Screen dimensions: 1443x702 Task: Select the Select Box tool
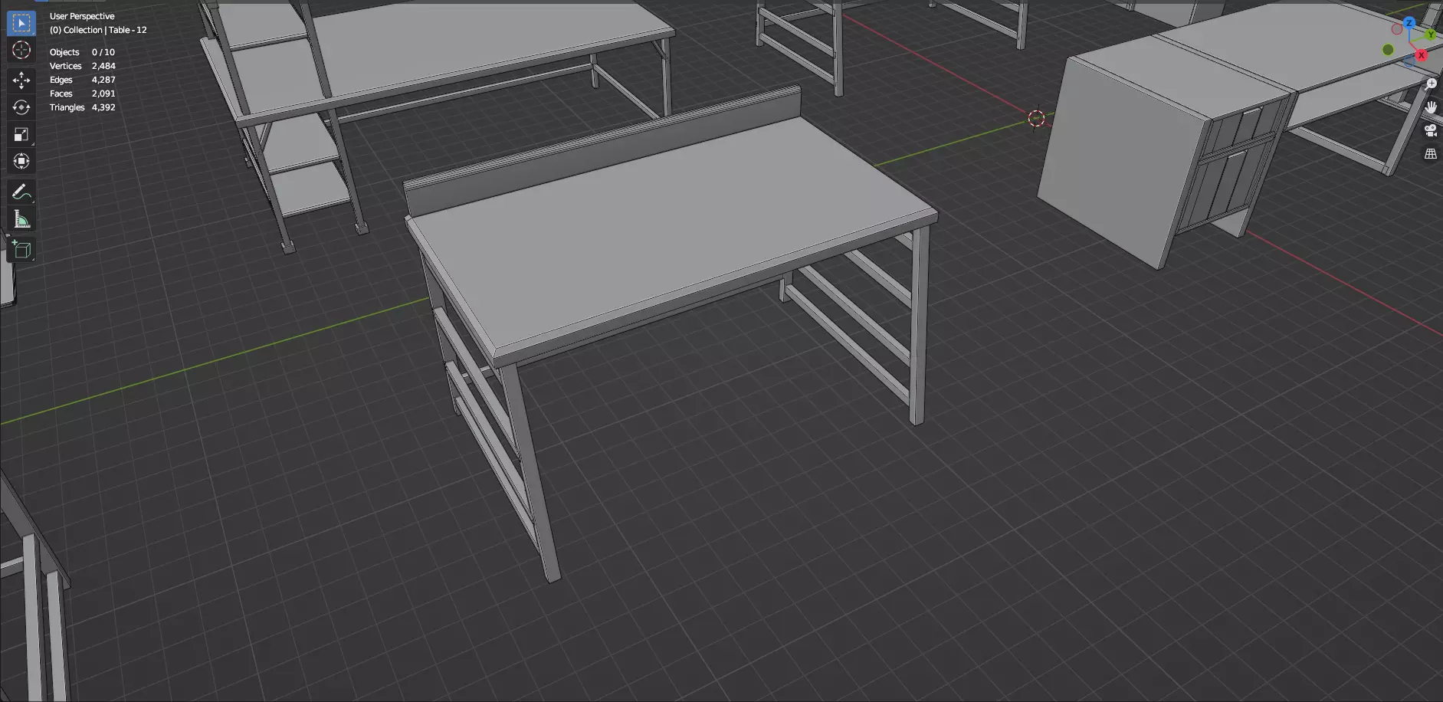coord(21,23)
